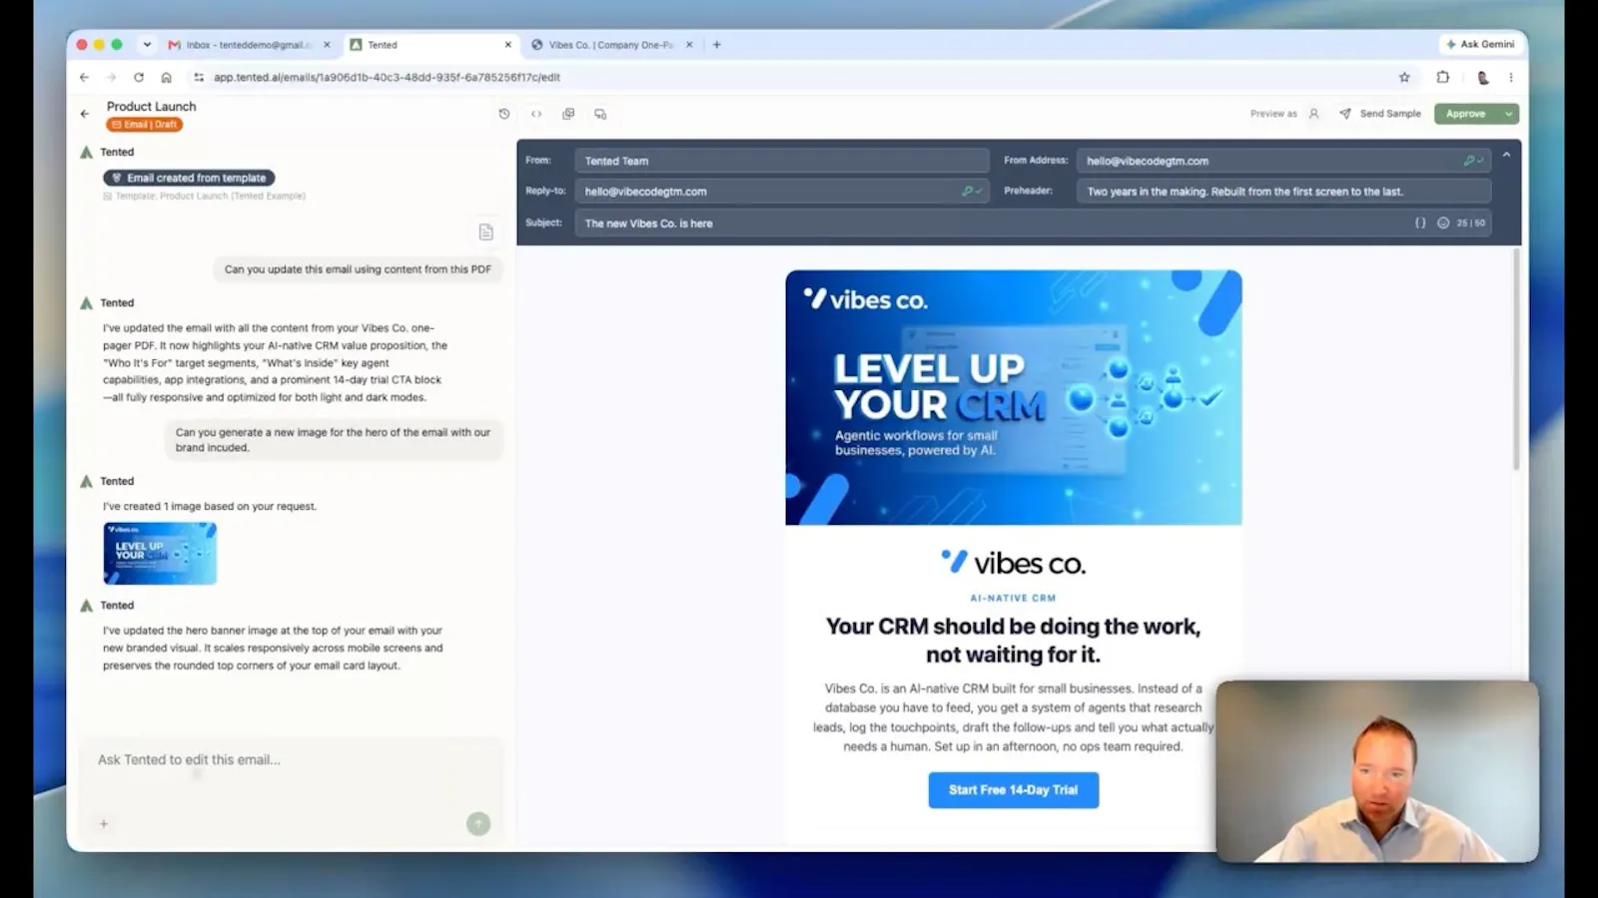Select the LEVEL UP YOUR CRM hero image
The image size is (1598, 898).
[x=1014, y=397]
